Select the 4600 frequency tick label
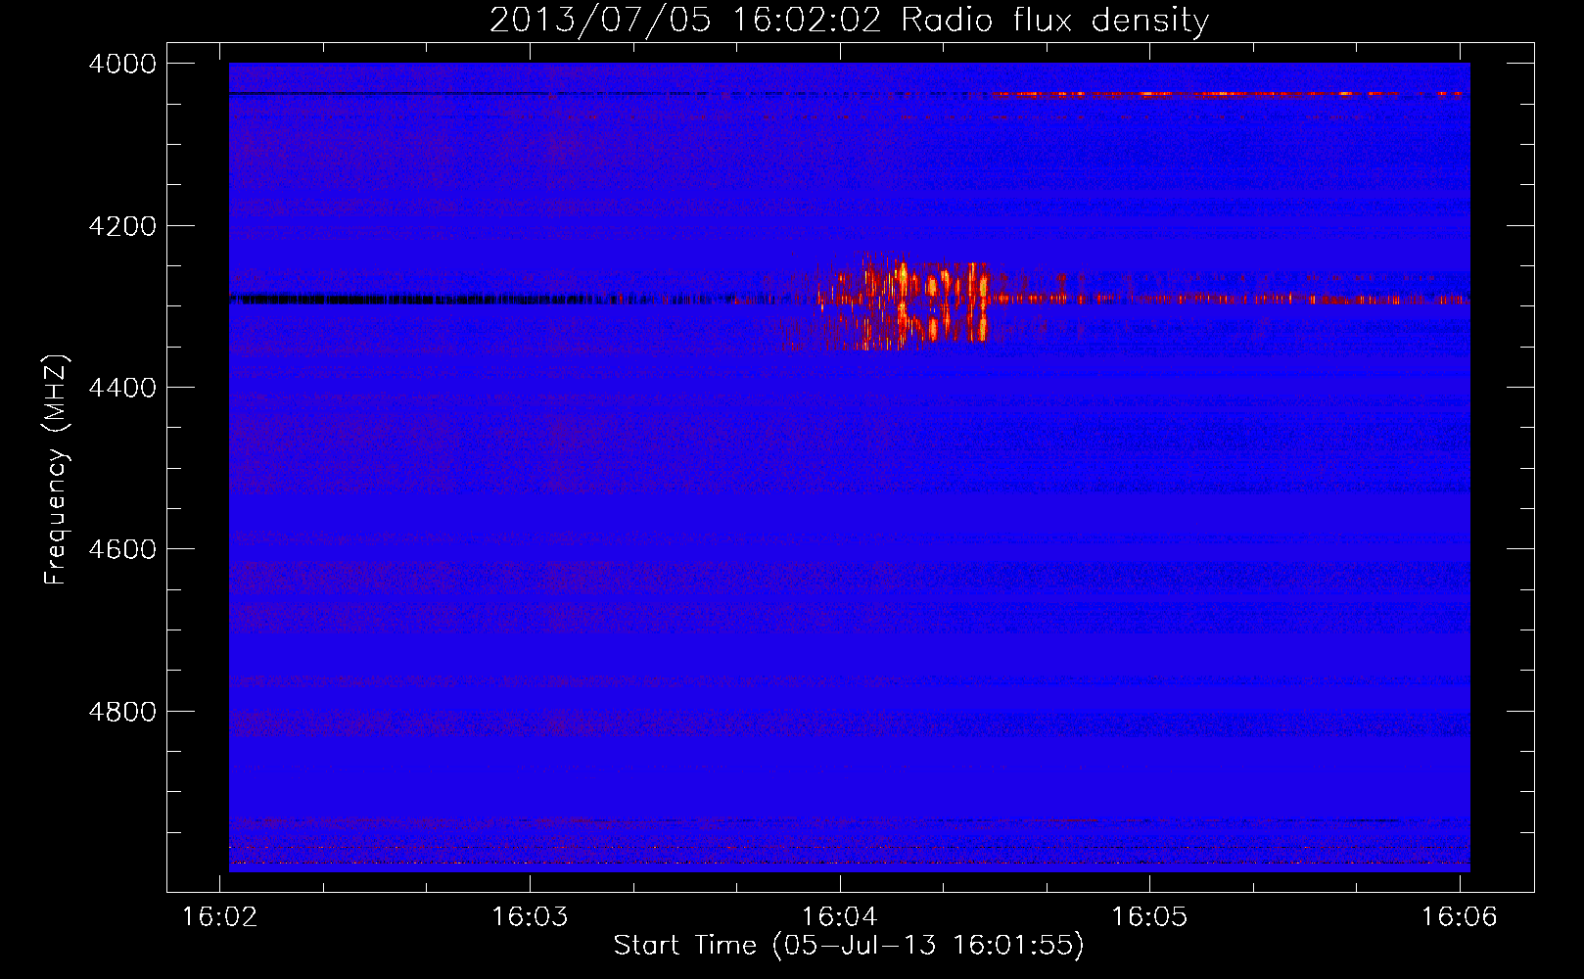Screen dimensions: 1584x979 pos(122,549)
